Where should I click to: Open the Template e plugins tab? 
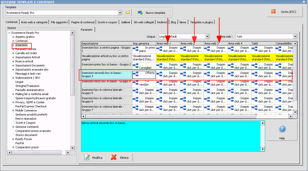coord(201,22)
